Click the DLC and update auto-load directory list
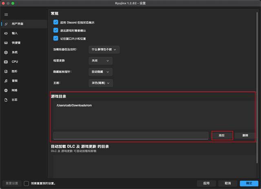Image resolution: width=261 pixels, height=189 pixels. click(154, 166)
